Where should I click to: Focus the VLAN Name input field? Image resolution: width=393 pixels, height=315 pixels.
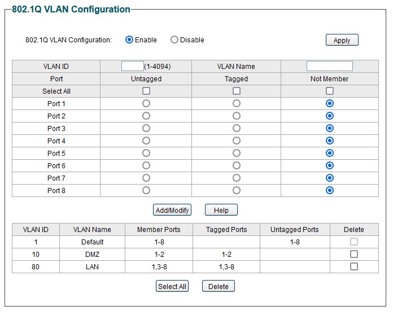tap(330, 66)
